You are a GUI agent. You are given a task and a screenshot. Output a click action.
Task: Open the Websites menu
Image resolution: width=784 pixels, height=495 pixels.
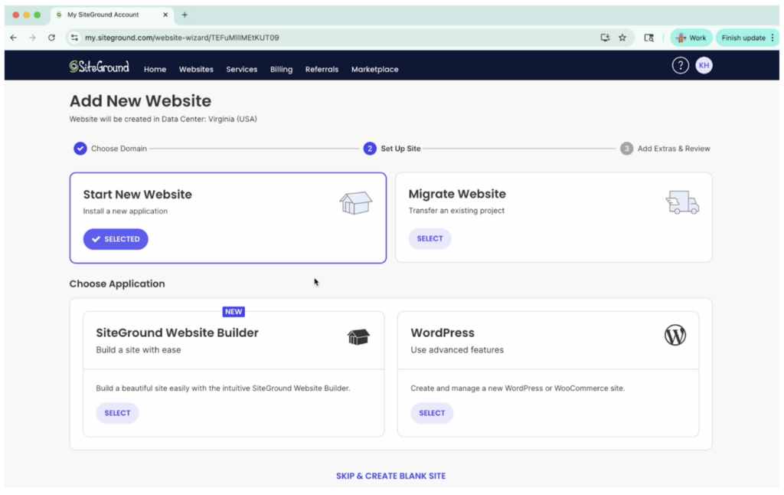click(x=196, y=69)
